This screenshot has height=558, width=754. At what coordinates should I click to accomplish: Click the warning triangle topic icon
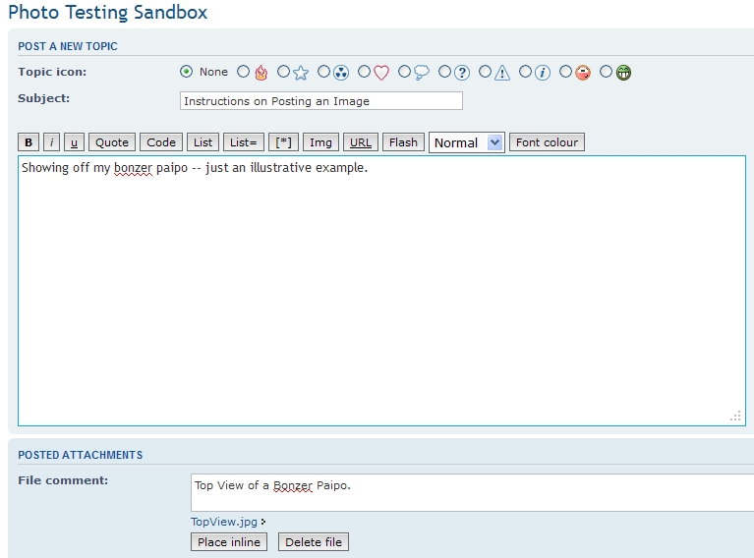point(502,73)
